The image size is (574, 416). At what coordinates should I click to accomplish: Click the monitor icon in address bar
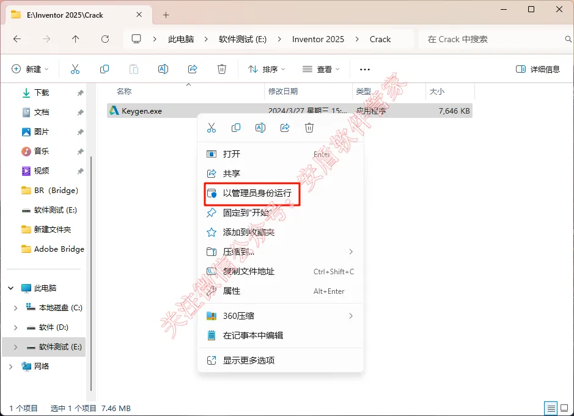[x=136, y=38]
